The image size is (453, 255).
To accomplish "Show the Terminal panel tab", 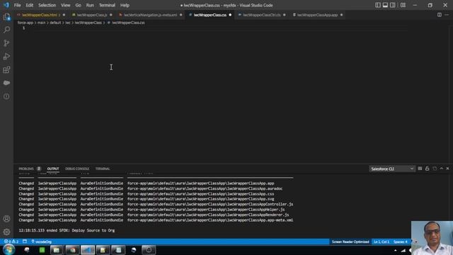I will coord(103,169).
